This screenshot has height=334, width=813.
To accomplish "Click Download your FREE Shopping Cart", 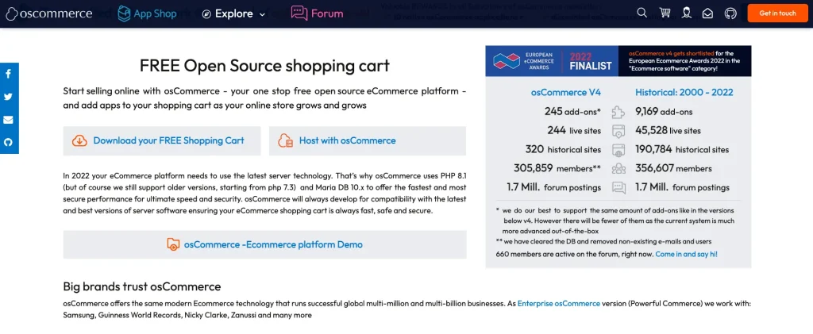I will [162, 140].
